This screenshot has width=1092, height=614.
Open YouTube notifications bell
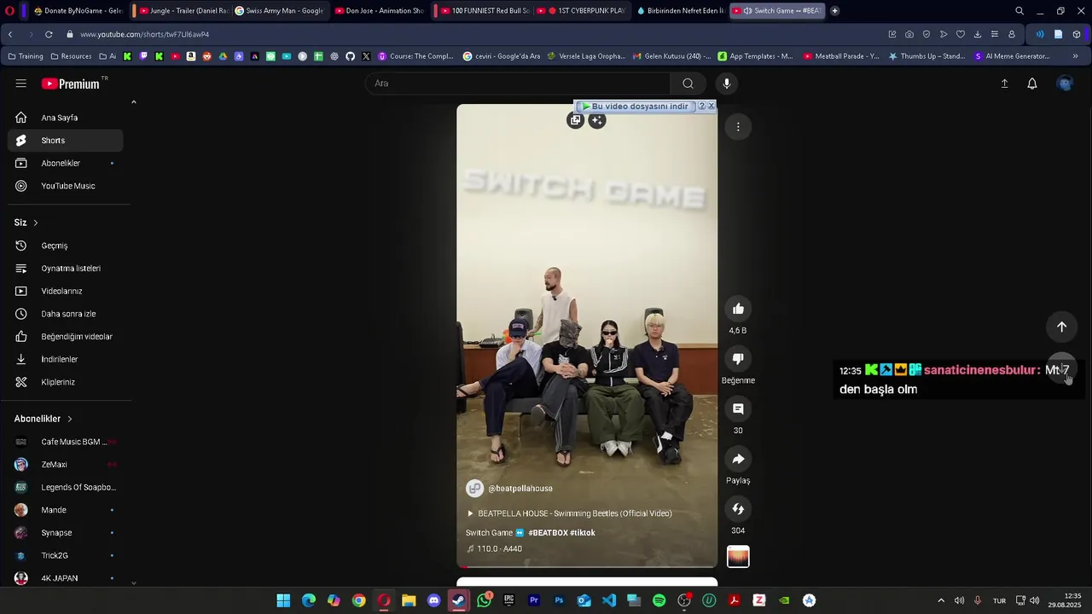click(1032, 84)
